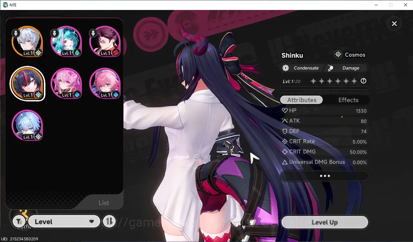The width and height of the screenshot is (413, 242).
Task: Open the Level sort dropdown
Action: coord(64,222)
